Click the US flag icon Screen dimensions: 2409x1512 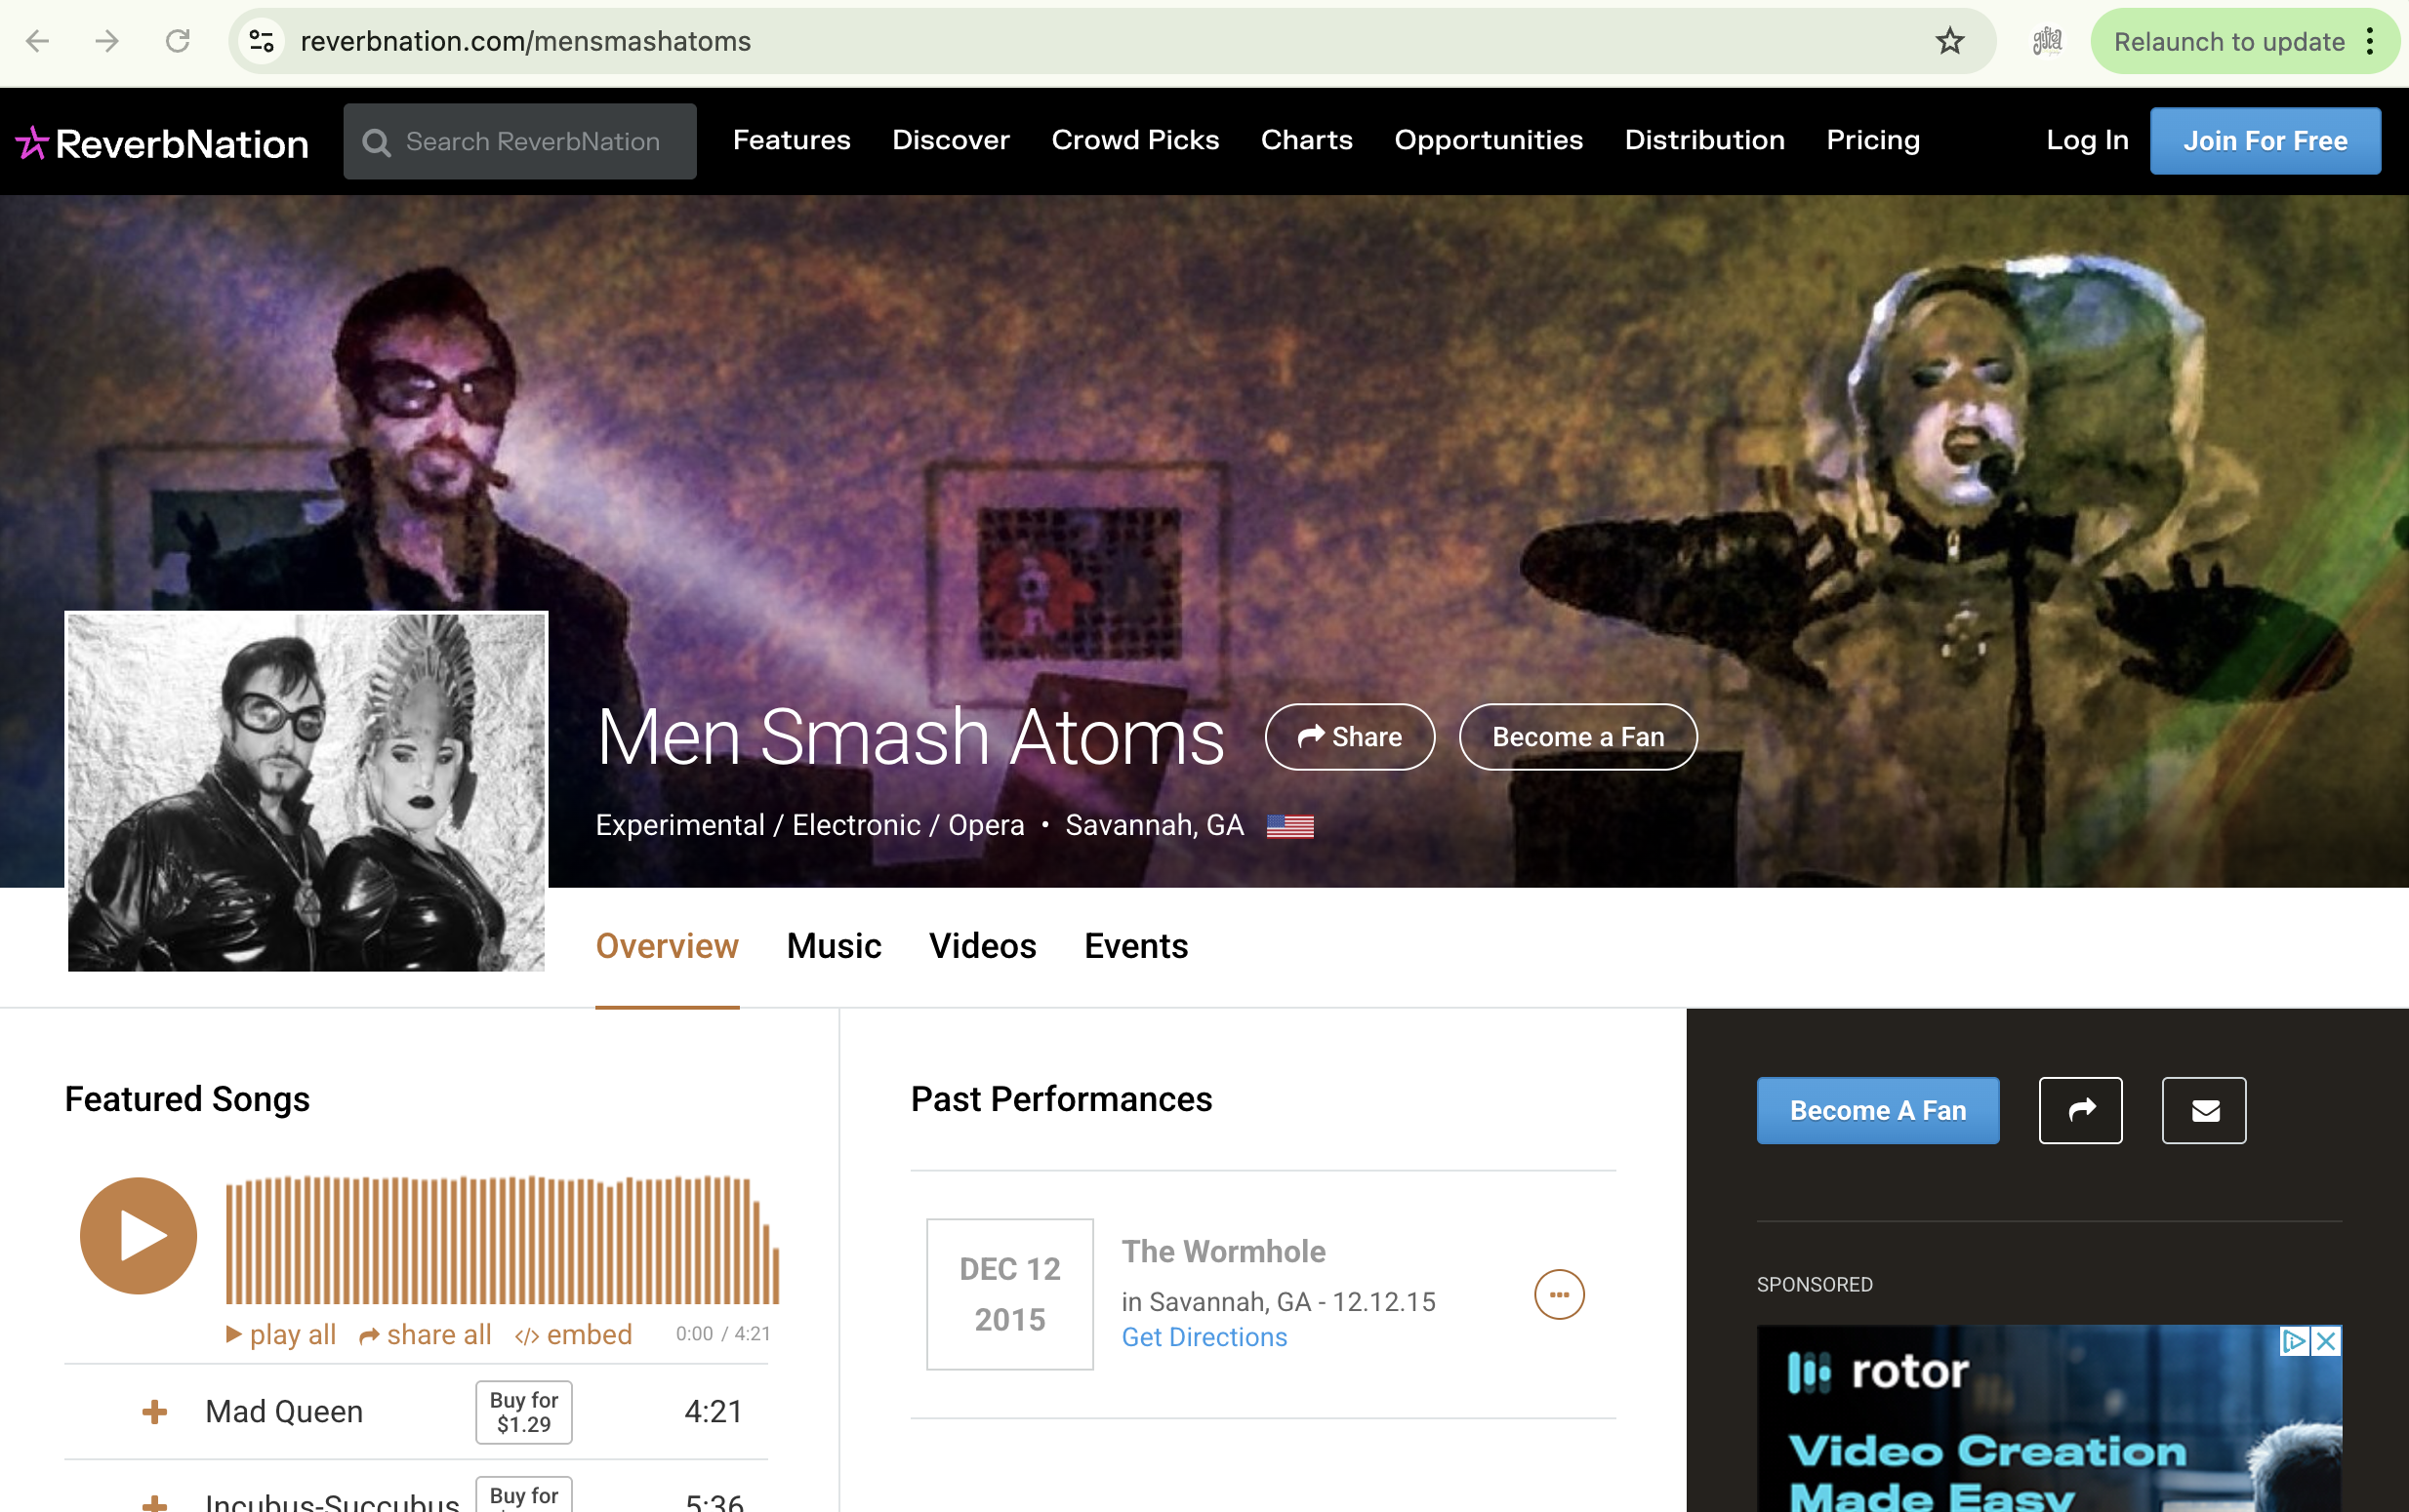click(x=1289, y=826)
